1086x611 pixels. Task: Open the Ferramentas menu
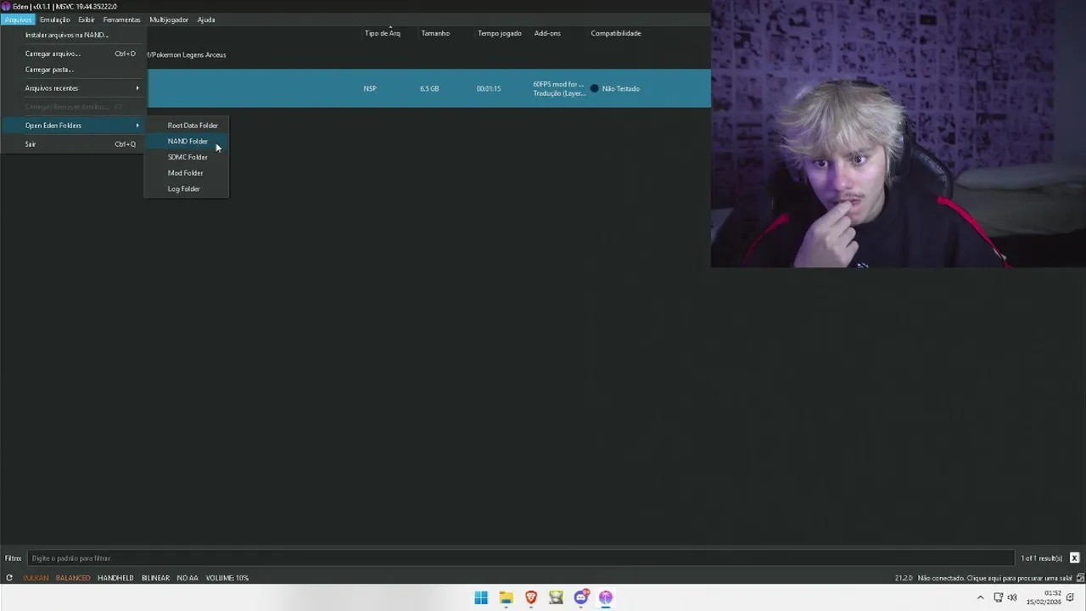pyautogui.click(x=121, y=20)
